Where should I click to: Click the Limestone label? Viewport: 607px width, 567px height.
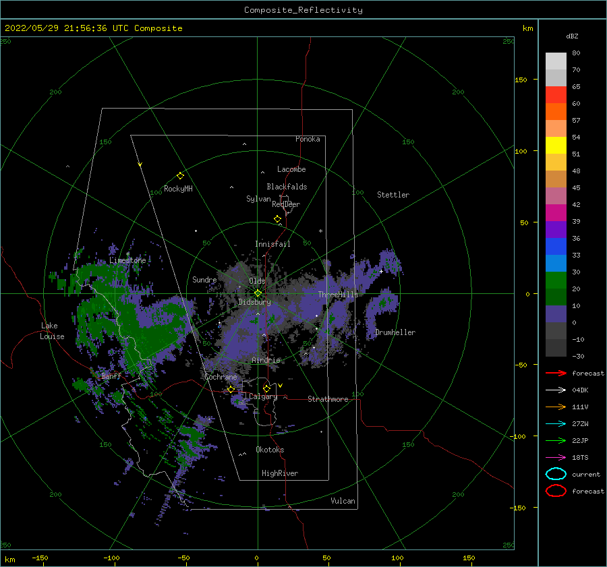point(127,260)
